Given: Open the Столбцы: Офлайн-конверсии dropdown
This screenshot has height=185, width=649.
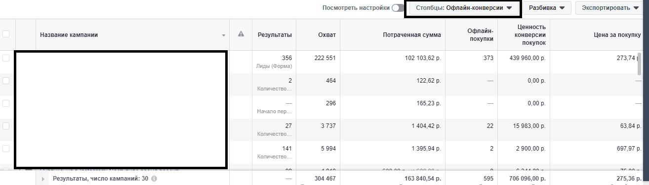Looking at the screenshot, I should click(x=463, y=8).
